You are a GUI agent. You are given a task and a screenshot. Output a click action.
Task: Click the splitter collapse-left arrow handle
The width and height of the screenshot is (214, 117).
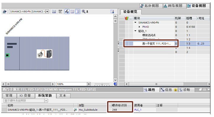tap(118, 44)
